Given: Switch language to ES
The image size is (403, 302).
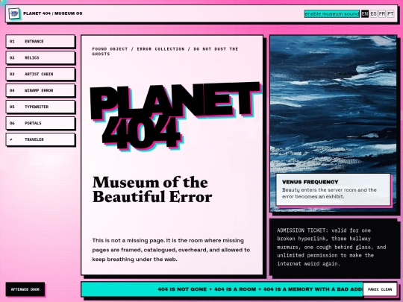Looking at the screenshot, I should click(x=373, y=14).
